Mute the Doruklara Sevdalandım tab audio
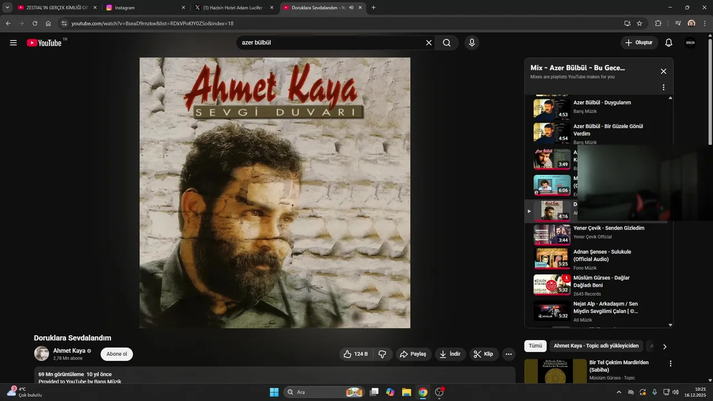Image resolution: width=713 pixels, height=401 pixels. 351,8
